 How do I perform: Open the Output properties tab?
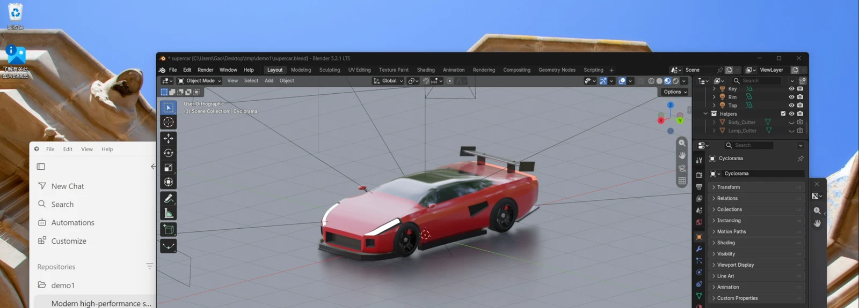699,186
